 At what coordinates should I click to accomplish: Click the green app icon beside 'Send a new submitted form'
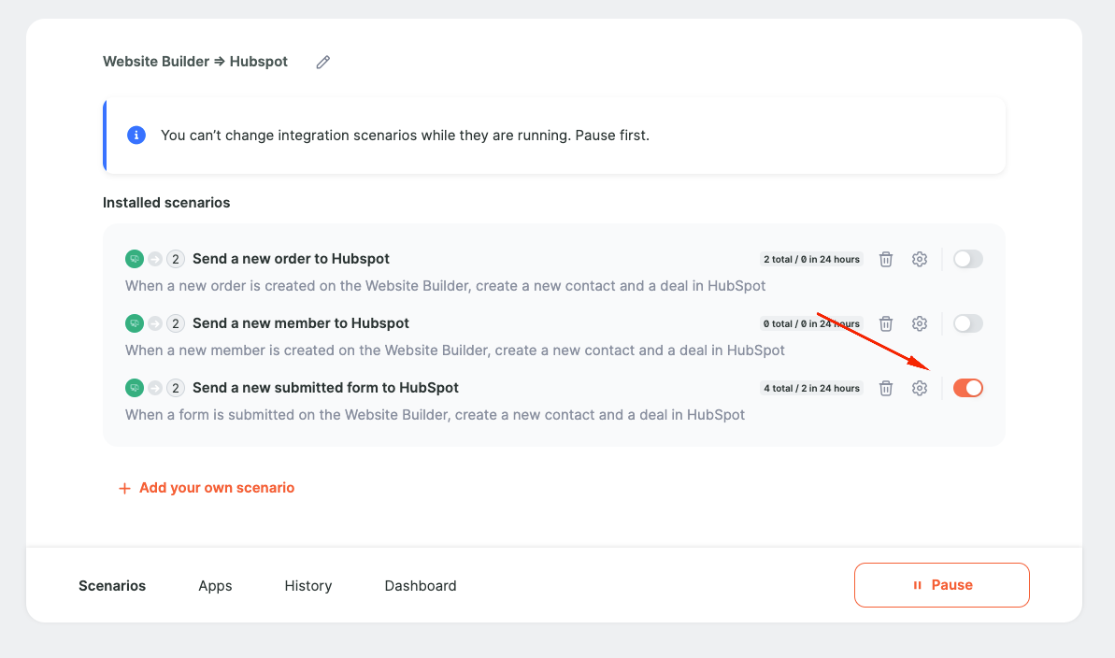pos(135,389)
